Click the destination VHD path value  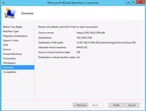pyautogui.click(x=106, y=43)
